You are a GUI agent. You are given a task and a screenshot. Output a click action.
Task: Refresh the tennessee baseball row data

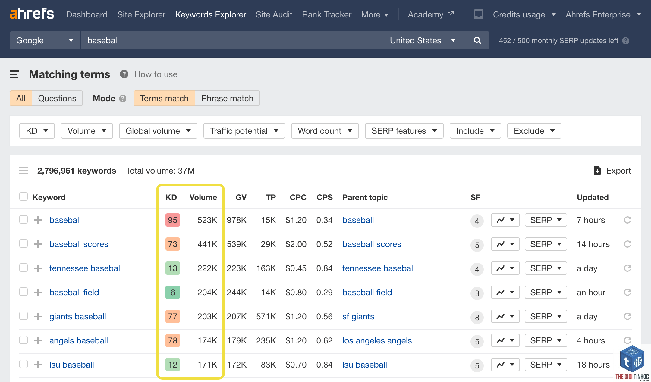tap(627, 268)
